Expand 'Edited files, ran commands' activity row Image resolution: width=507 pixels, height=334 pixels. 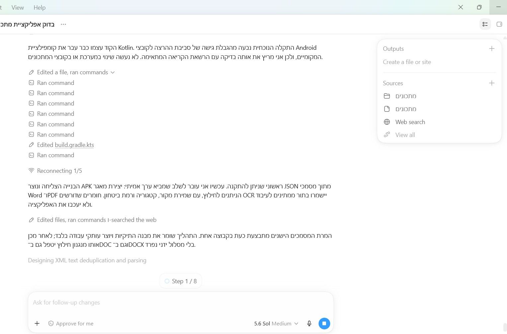coord(92,220)
